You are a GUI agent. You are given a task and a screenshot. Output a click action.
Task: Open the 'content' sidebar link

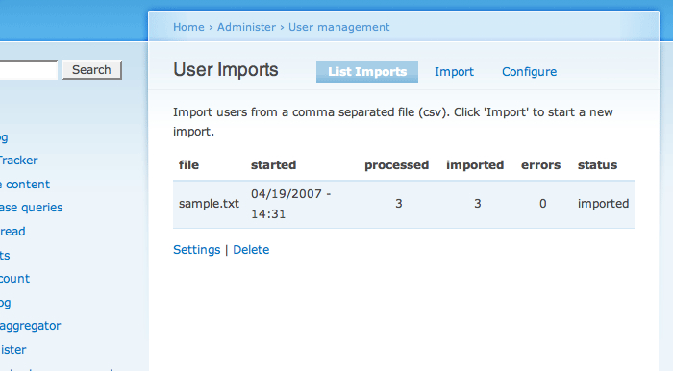[x=25, y=185]
